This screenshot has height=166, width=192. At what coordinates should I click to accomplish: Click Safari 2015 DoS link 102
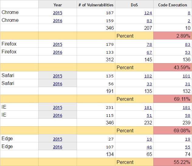(148, 76)
